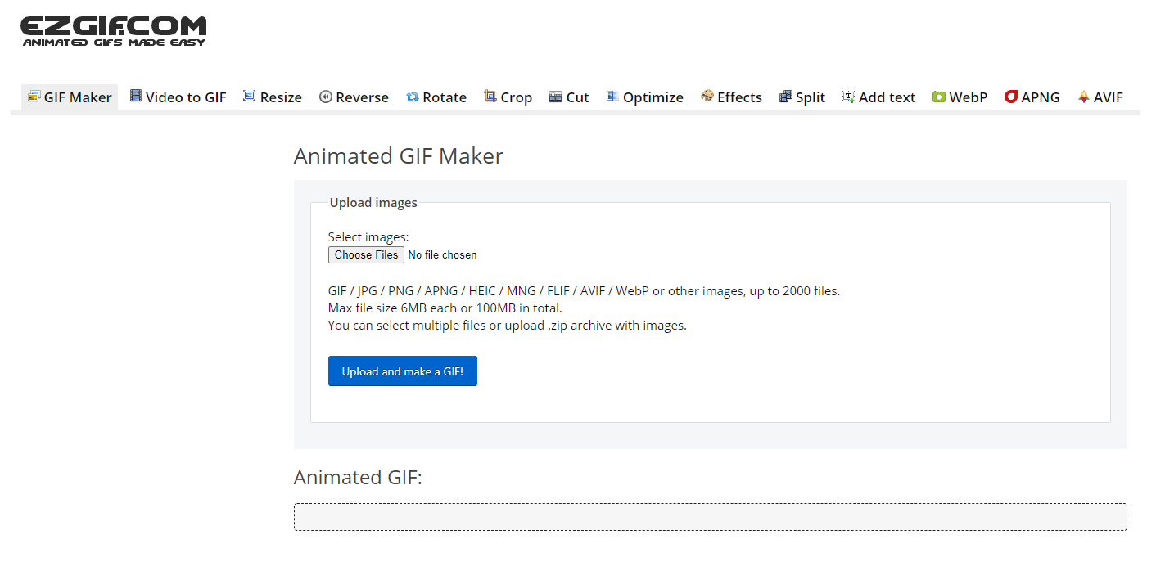Click Upload and make a GIF! button
This screenshot has width=1156, height=580.
coord(403,371)
